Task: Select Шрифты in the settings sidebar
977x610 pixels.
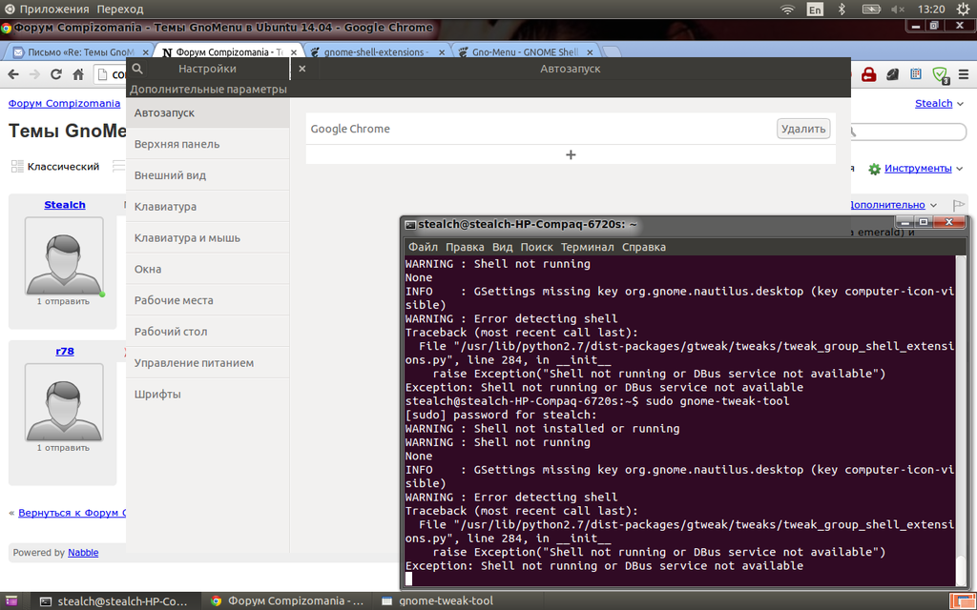Action: [x=157, y=394]
